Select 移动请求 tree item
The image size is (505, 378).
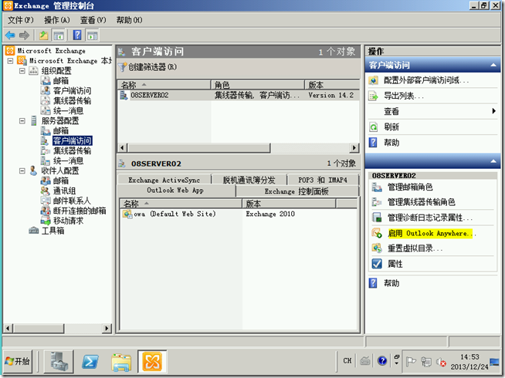[x=68, y=221]
